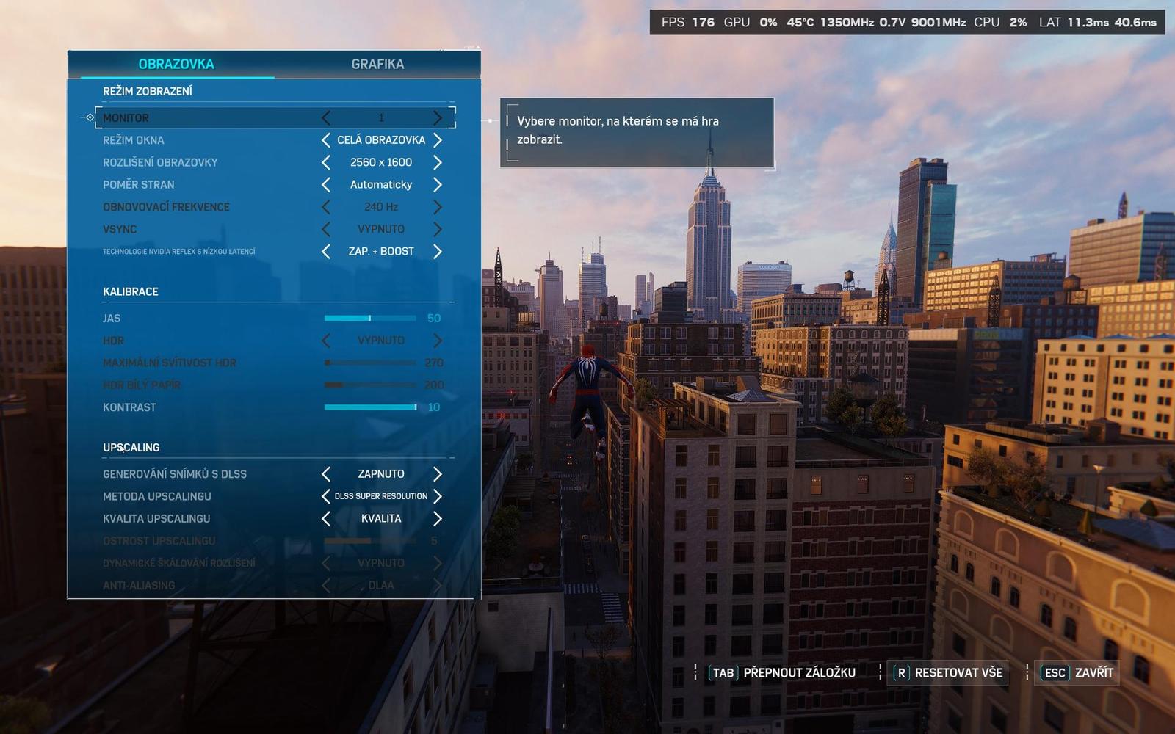The image size is (1175, 734).
Task: Open the Obrazovka tab
Action: click(x=176, y=65)
